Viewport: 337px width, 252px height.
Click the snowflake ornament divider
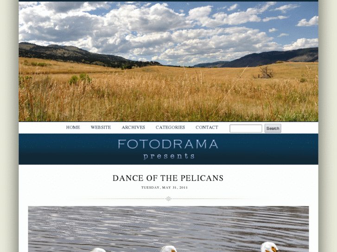tap(169, 199)
